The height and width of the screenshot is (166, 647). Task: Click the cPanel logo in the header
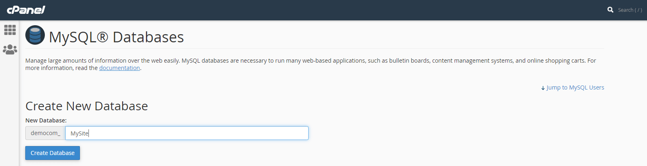tap(26, 10)
